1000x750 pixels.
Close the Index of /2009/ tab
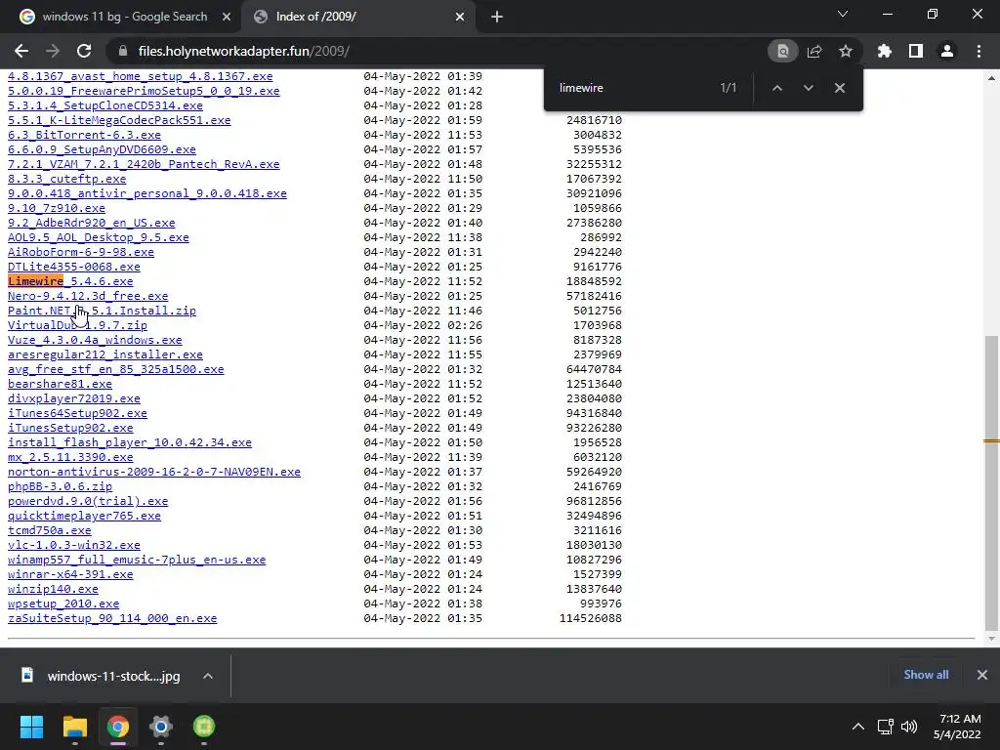[x=460, y=18]
